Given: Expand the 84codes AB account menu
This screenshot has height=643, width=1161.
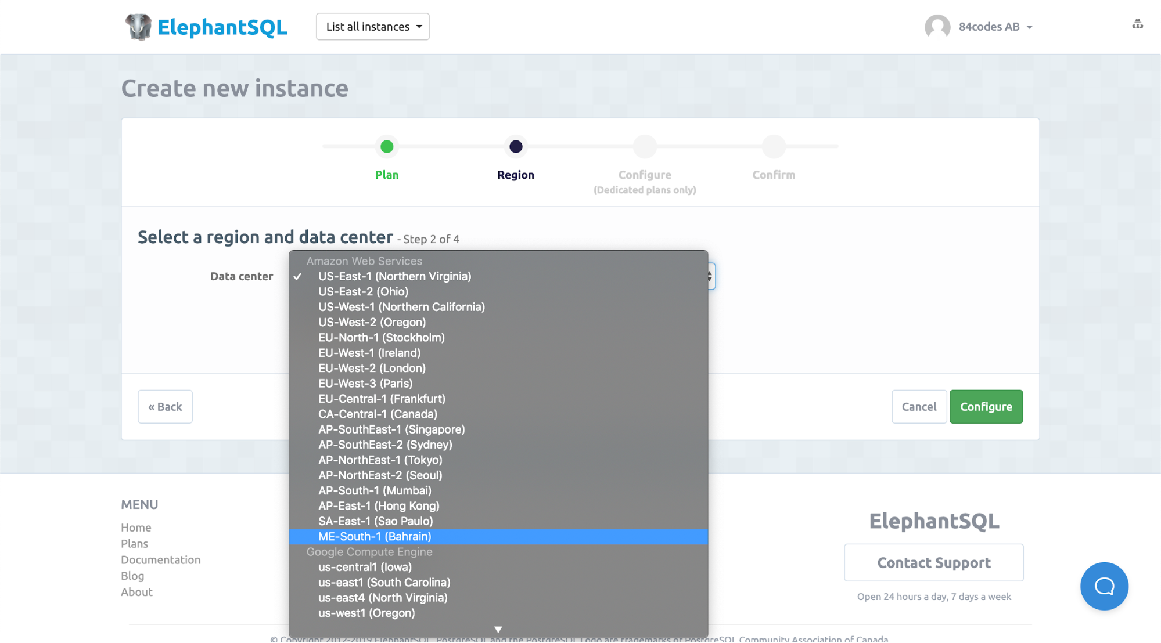Looking at the screenshot, I should [995, 27].
